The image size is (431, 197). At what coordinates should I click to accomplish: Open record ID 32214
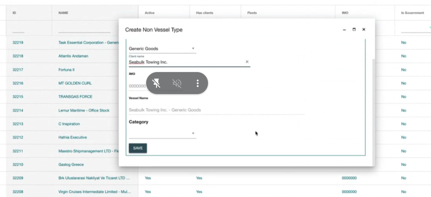tap(18, 110)
